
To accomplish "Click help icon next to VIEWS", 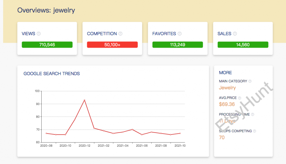I will tap(39, 34).
